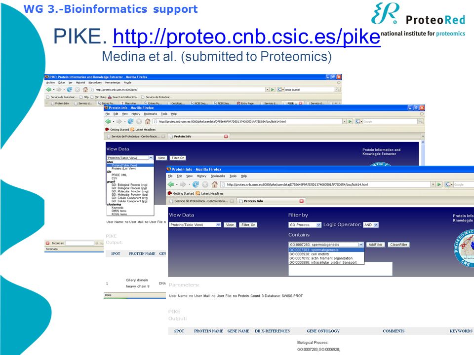Open URL history dropdown in front window

coord(433,184)
